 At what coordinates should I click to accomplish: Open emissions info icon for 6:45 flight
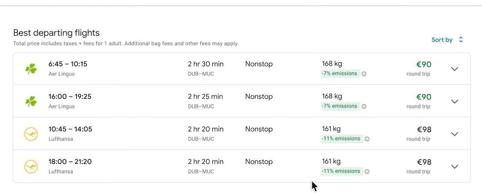tap(364, 74)
